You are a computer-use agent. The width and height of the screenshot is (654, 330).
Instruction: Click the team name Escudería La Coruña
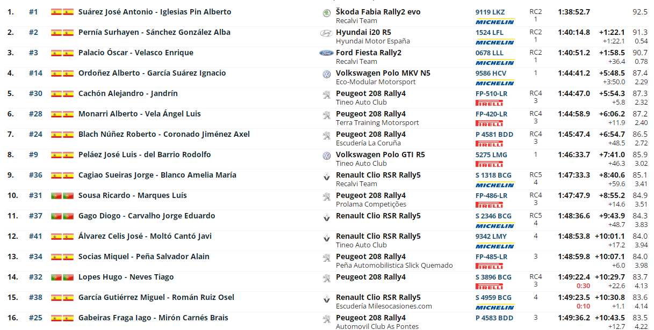[x=368, y=143]
